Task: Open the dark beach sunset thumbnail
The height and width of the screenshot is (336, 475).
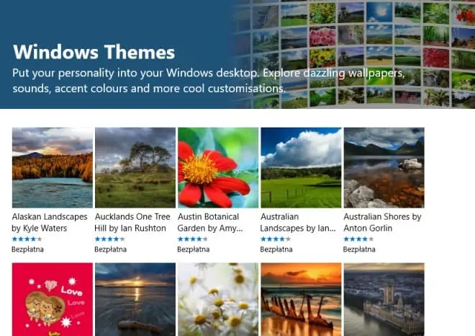Action: point(135,299)
